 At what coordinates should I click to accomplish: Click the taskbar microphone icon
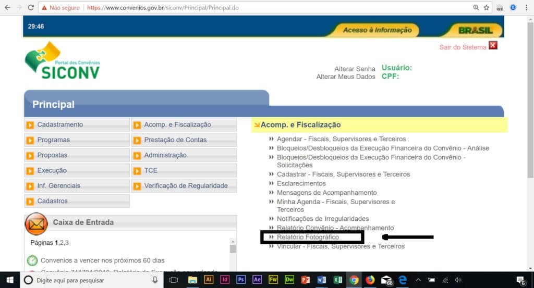pyautogui.click(x=155, y=280)
